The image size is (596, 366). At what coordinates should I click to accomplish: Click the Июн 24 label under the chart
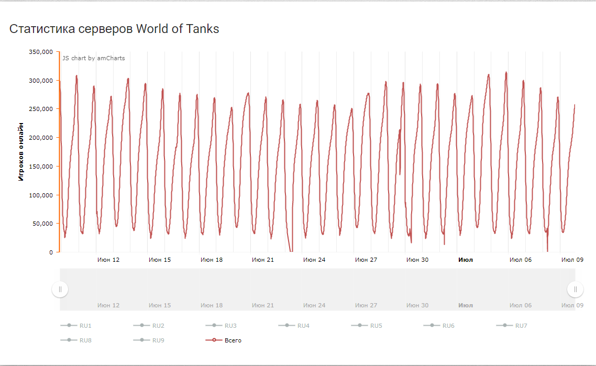click(x=314, y=260)
